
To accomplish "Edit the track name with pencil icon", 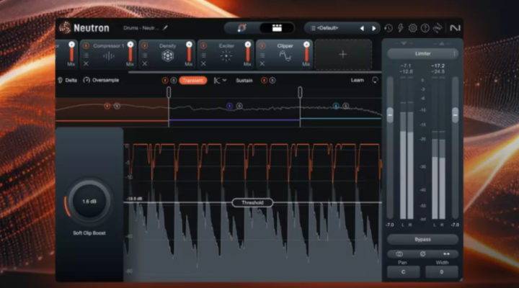I will click(165, 28).
